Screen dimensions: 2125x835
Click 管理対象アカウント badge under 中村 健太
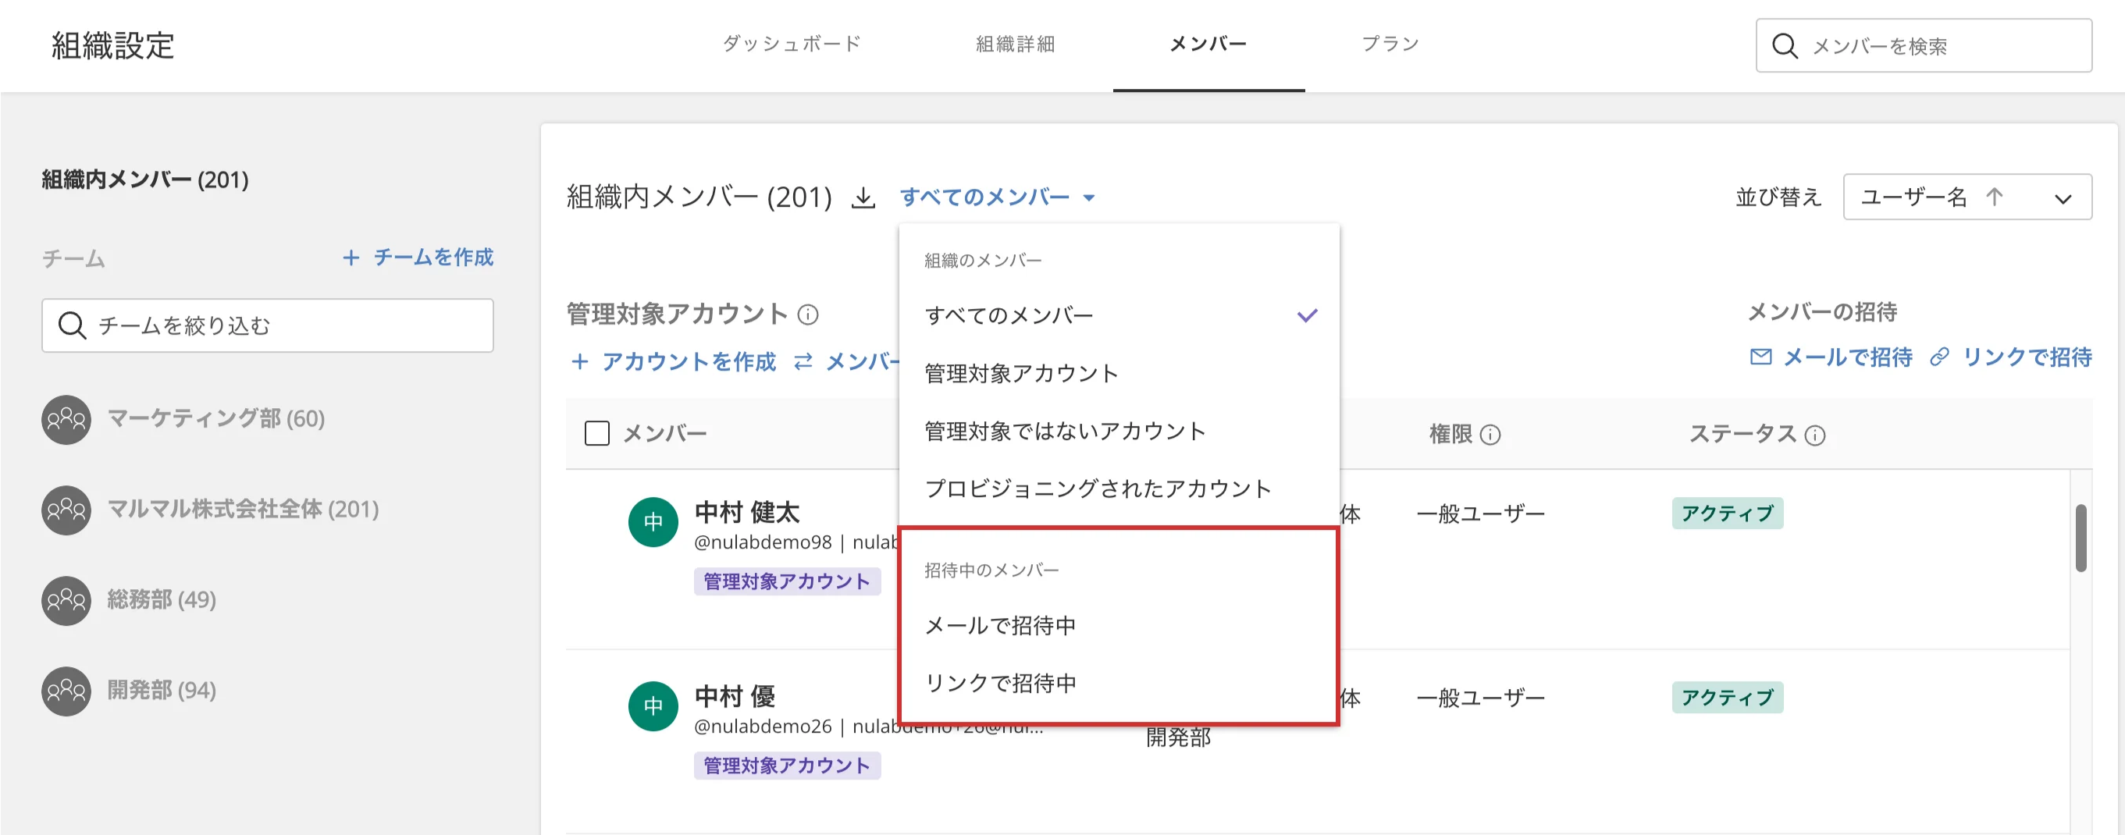[787, 582]
